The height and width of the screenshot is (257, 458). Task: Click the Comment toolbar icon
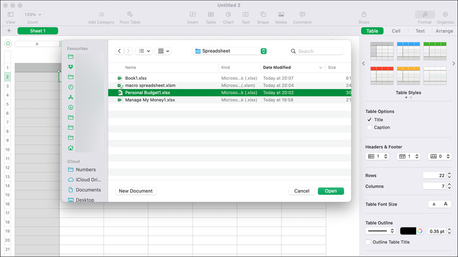tap(303, 14)
